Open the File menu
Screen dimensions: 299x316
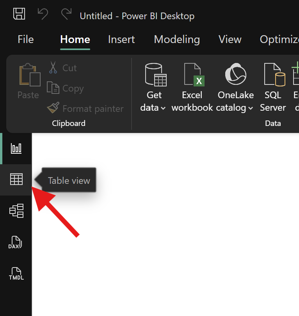coord(26,39)
